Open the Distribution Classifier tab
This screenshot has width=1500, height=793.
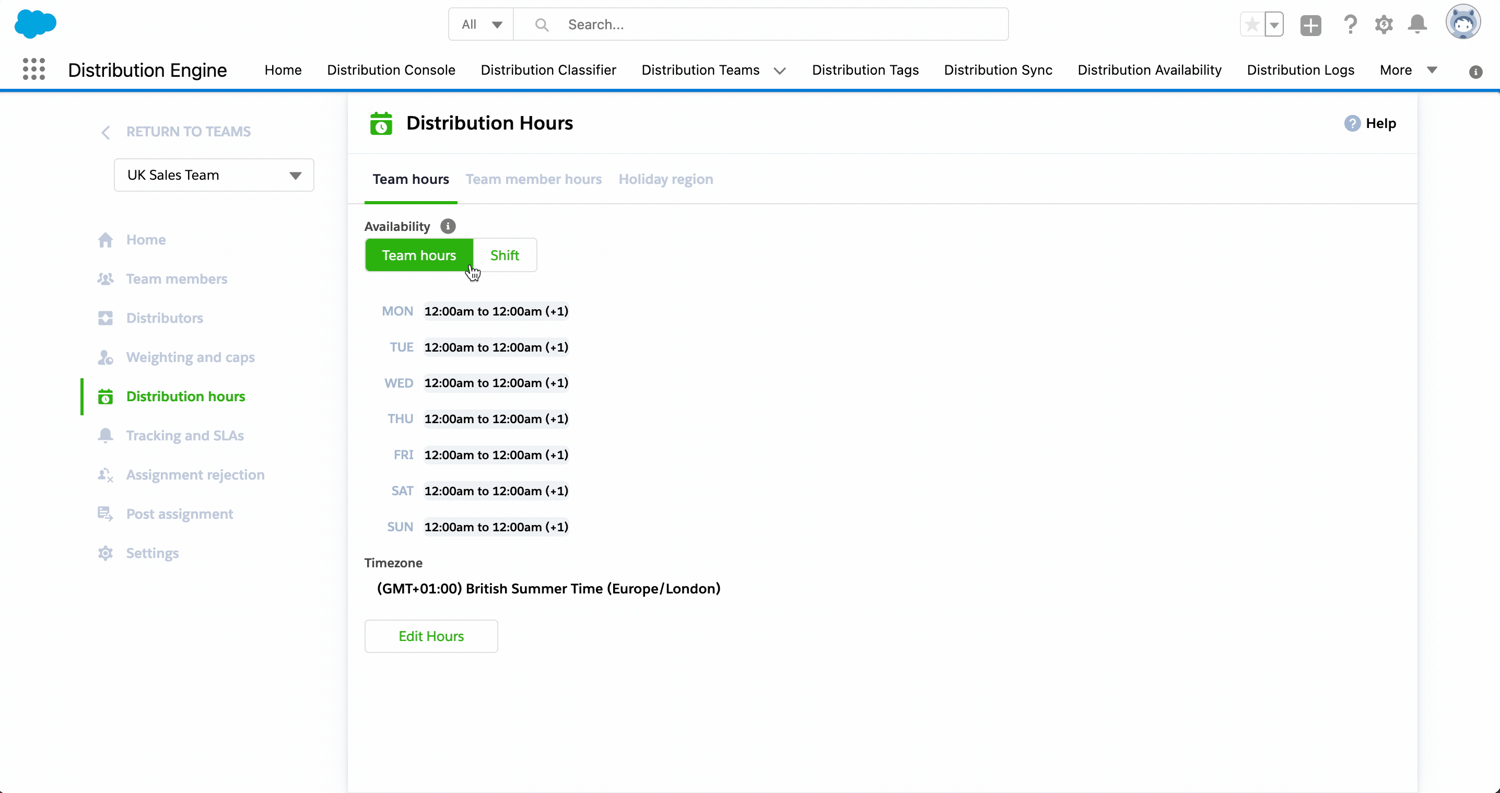click(548, 70)
